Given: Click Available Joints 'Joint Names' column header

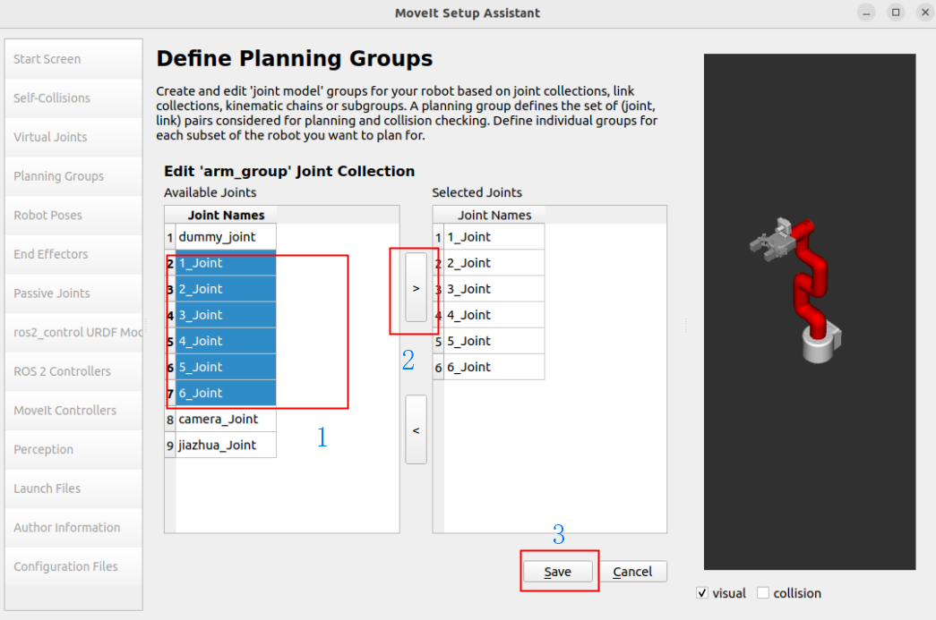Looking at the screenshot, I should click(x=226, y=216).
